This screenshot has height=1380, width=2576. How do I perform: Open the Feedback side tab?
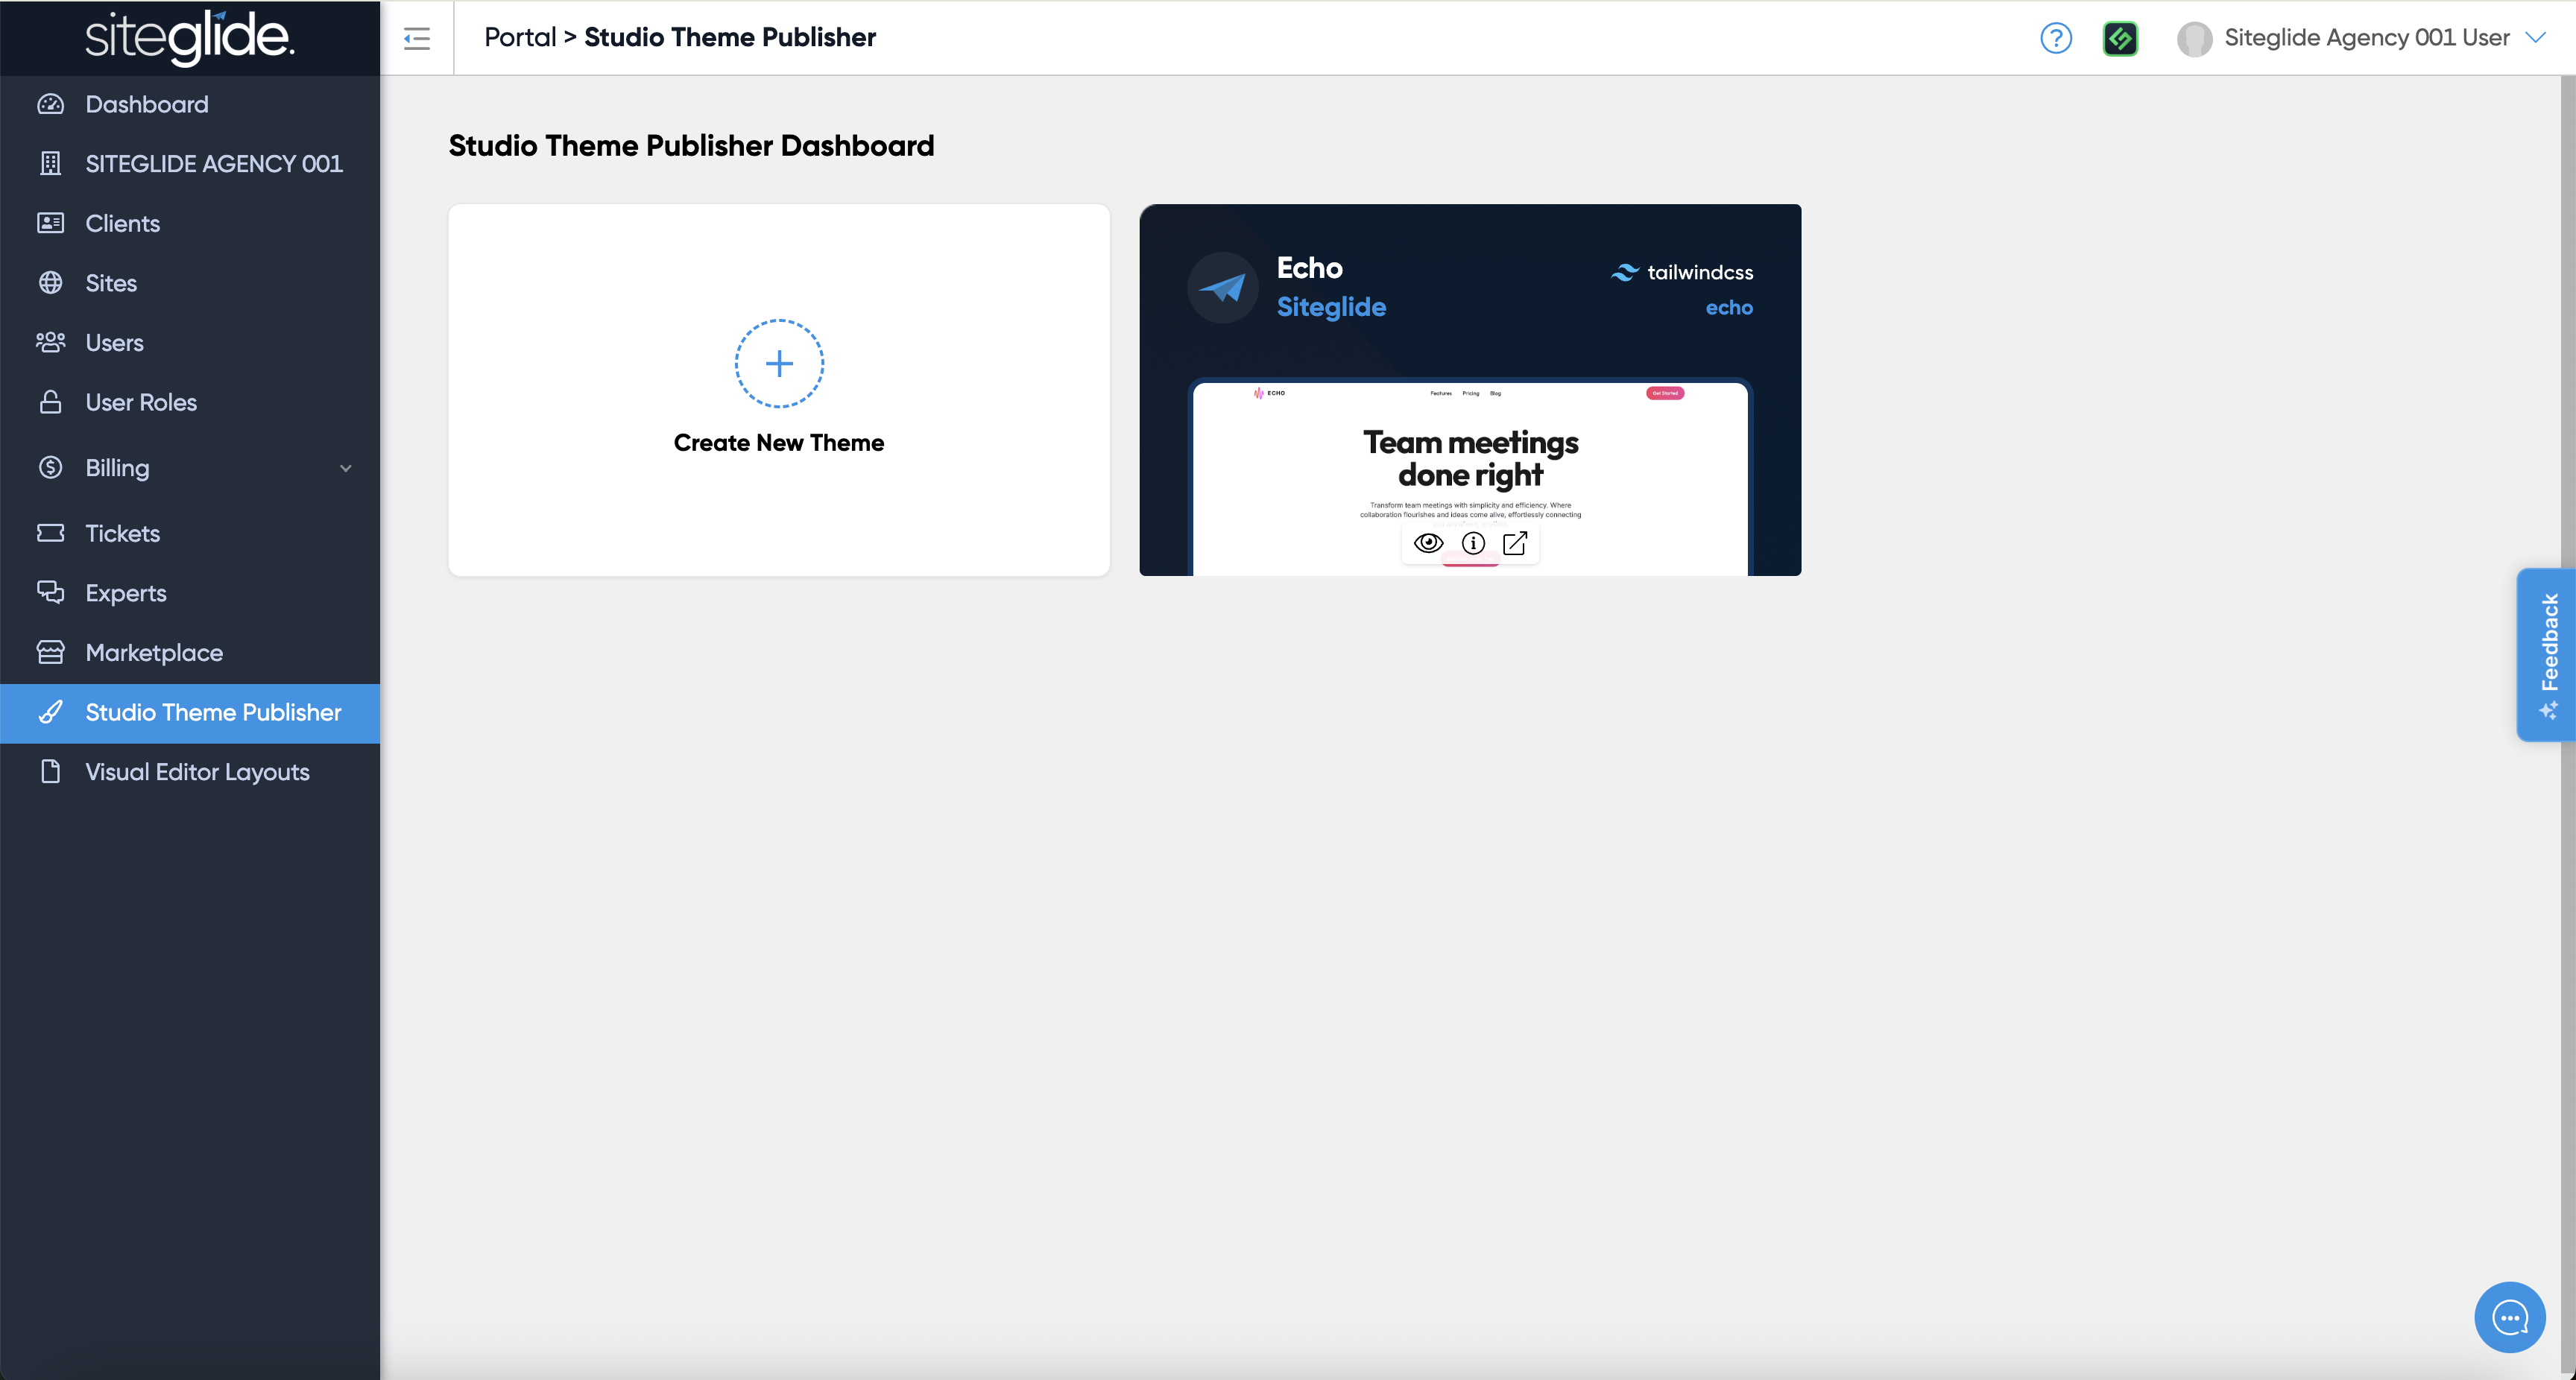click(2547, 654)
